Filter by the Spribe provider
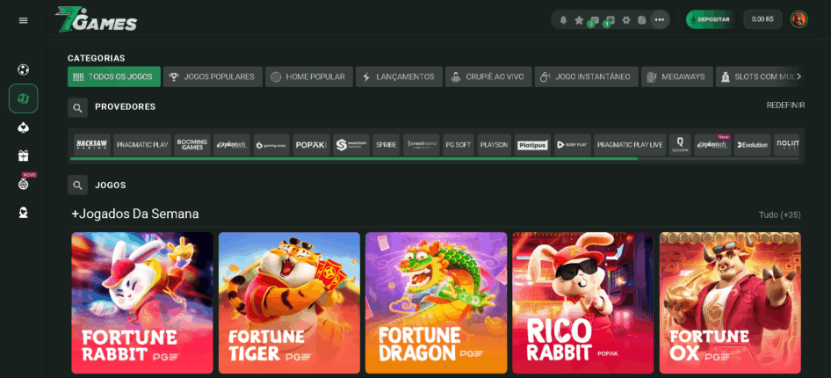This screenshot has width=831, height=378. (387, 145)
